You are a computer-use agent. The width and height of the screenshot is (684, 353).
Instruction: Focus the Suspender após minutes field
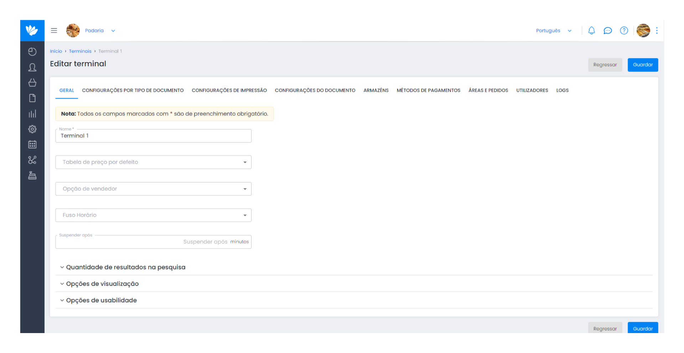point(153,242)
